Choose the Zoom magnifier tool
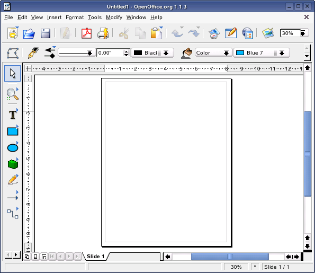 (13, 94)
